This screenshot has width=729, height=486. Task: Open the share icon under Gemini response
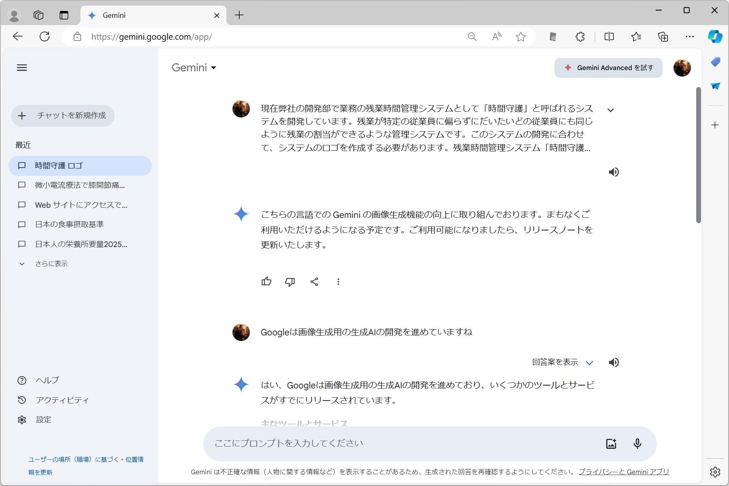click(314, 282)
